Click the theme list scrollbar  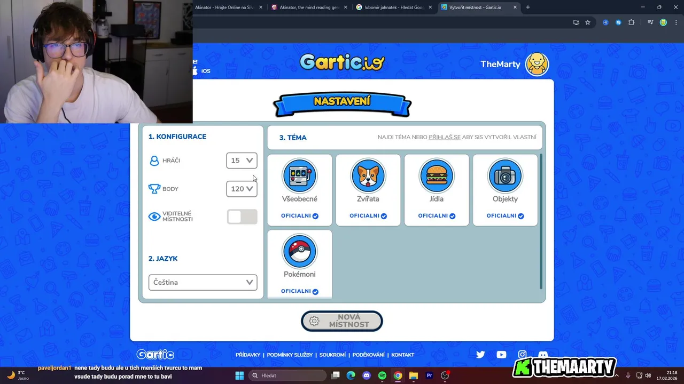point(541,221)
